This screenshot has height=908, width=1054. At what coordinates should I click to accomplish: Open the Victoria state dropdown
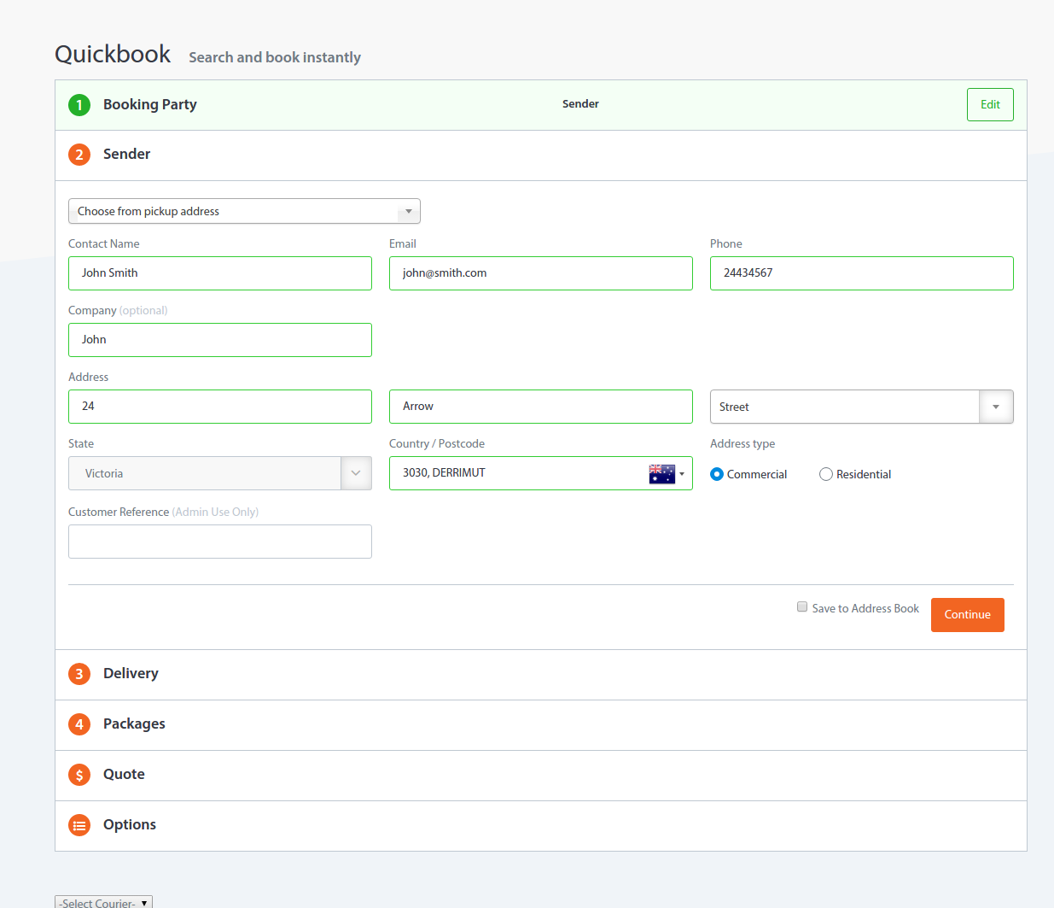(x=219, y=473)
